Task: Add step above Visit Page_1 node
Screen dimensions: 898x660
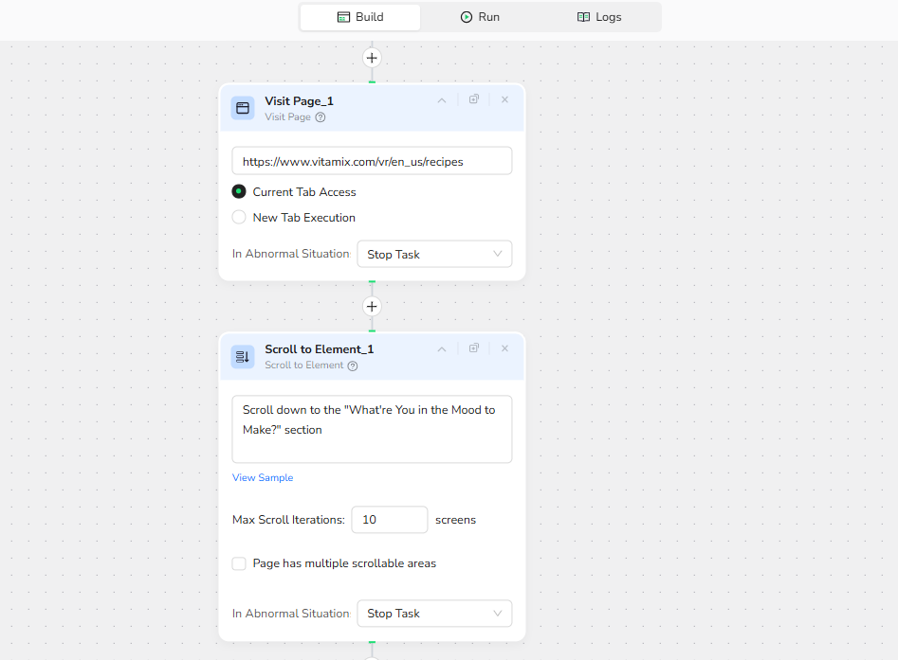Action: pos(372,58)
